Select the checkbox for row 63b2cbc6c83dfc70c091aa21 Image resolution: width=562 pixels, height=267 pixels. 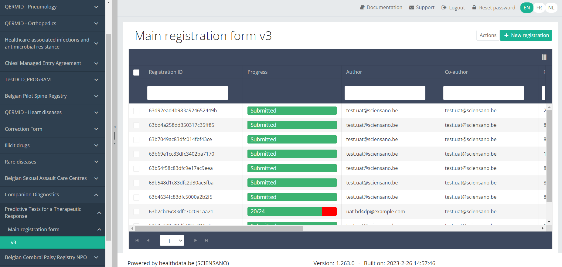tap(136, 212)
